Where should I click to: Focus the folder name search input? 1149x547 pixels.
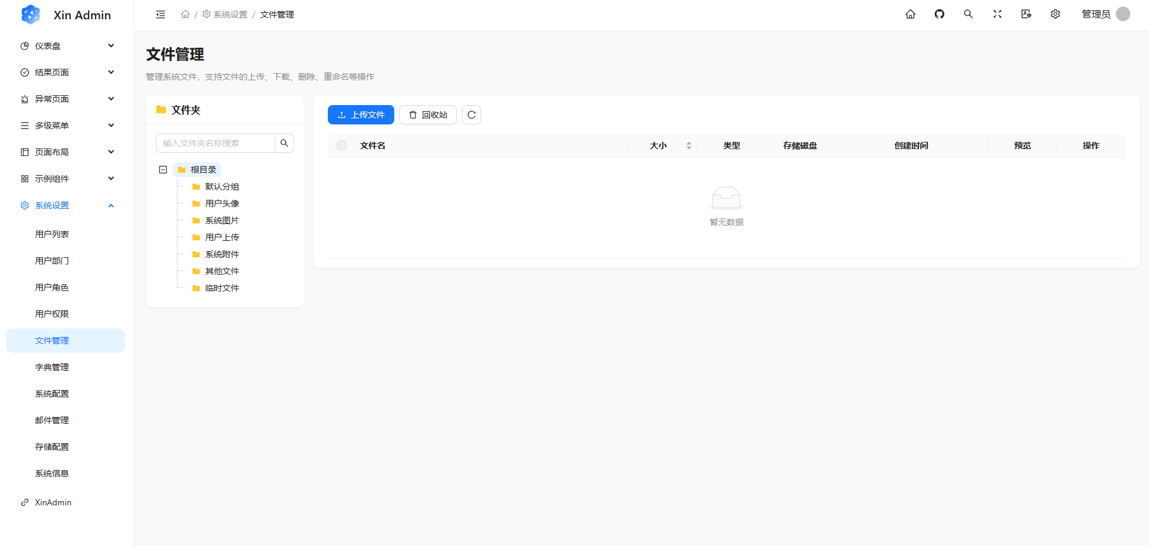click(x=216, y=143)
